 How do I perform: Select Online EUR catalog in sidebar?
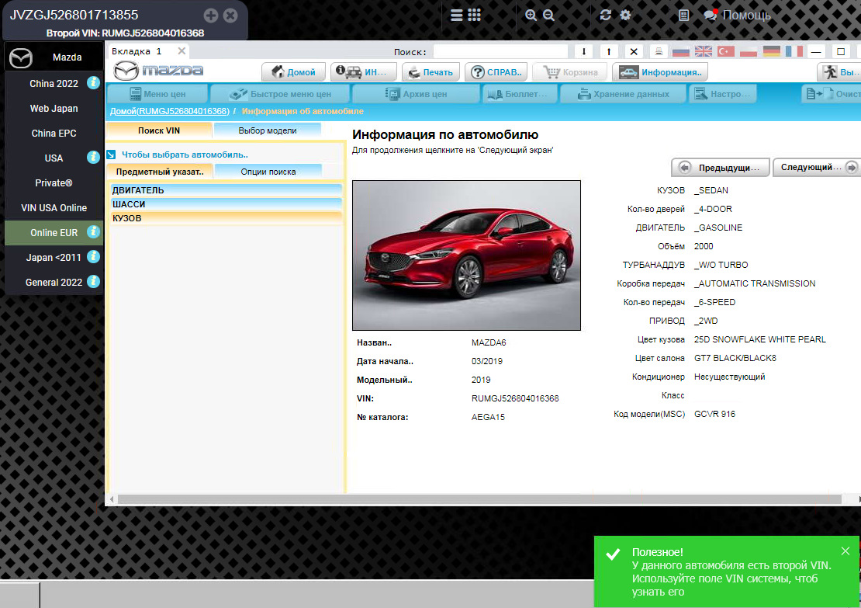tap(54, 232)
